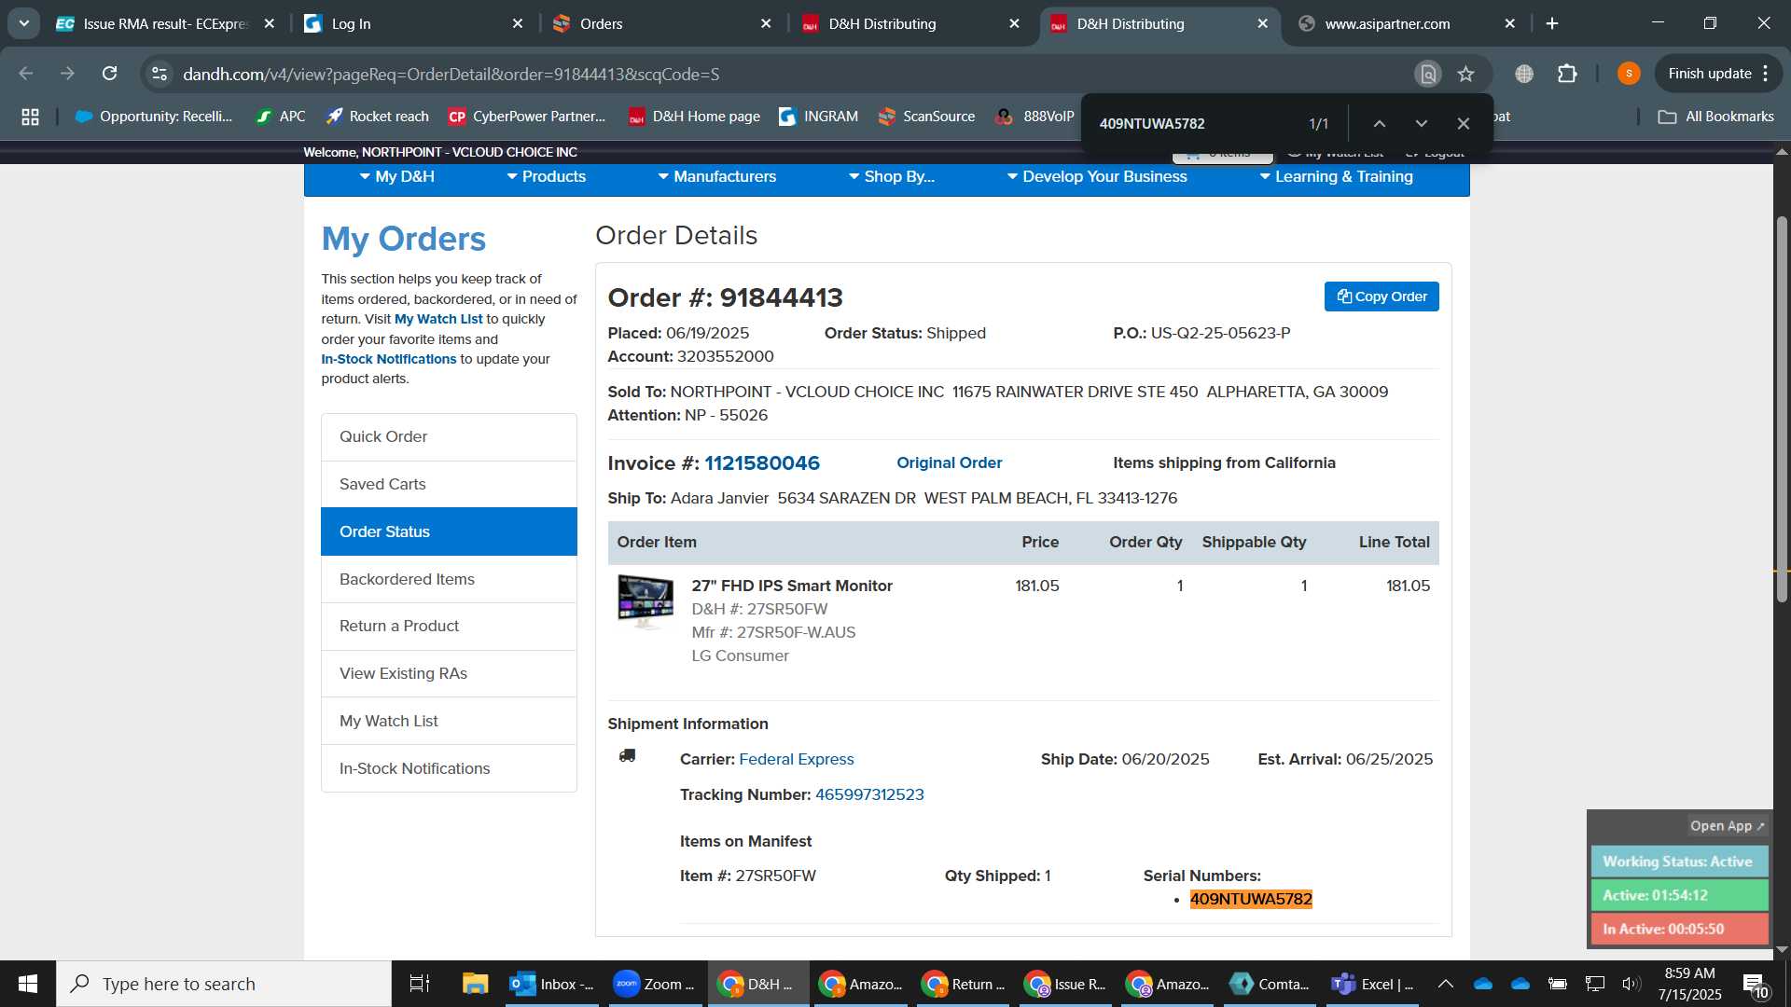The width and height of the screenshot is (1791, 1007).
Task: Select Saved Carts in the sidebar
Action: pos(449,485)
